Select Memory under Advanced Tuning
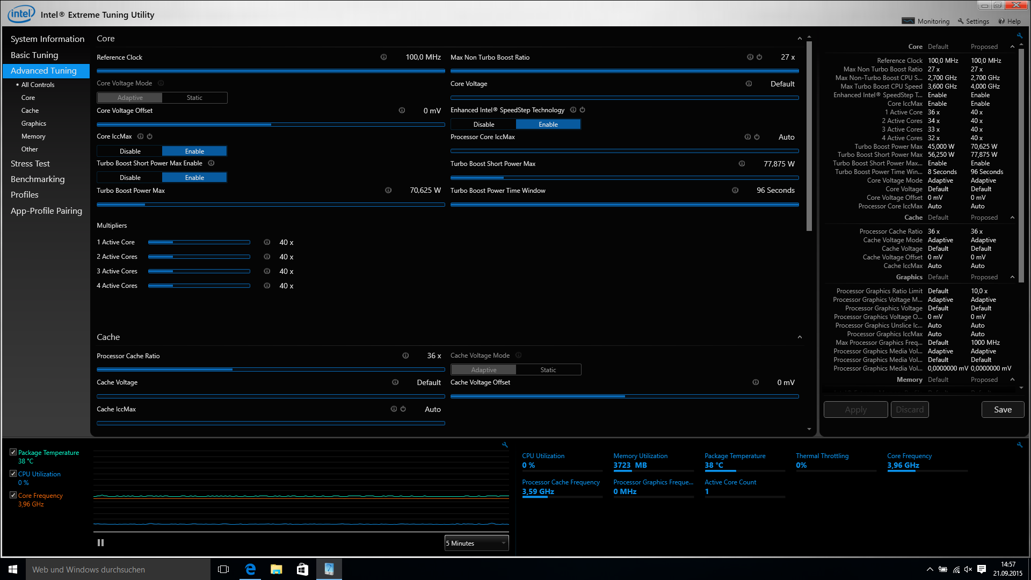1031x580 pixels. coord(33,136)
